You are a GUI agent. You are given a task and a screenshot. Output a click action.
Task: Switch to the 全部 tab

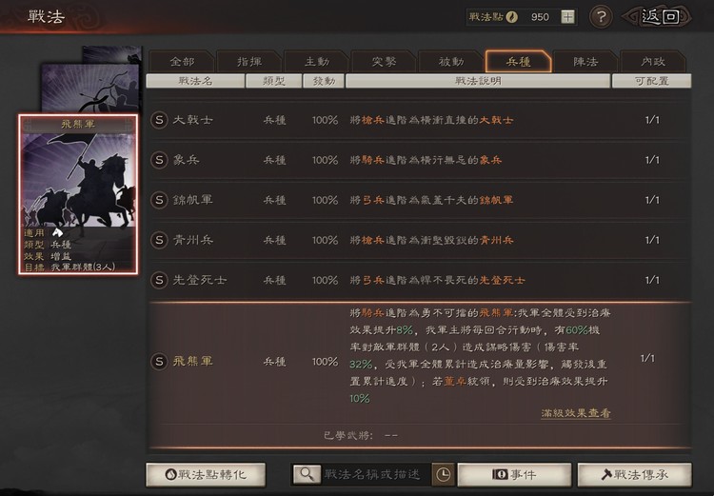click(182, 62)
